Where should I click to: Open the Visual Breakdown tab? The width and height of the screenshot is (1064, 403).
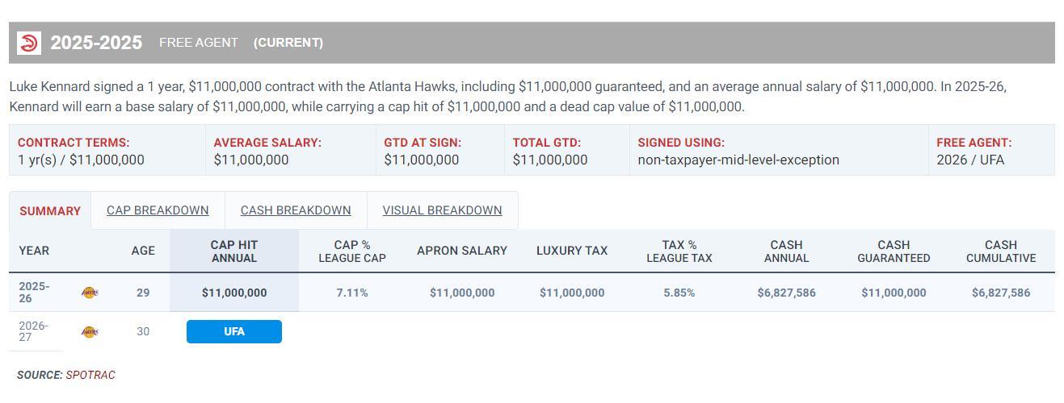[442, 210]
